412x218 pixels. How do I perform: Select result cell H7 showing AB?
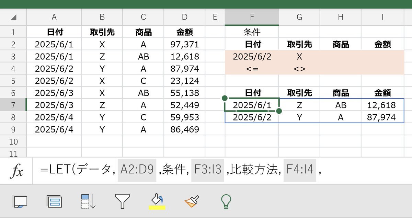pyautogui.click(x=341, y=105)
